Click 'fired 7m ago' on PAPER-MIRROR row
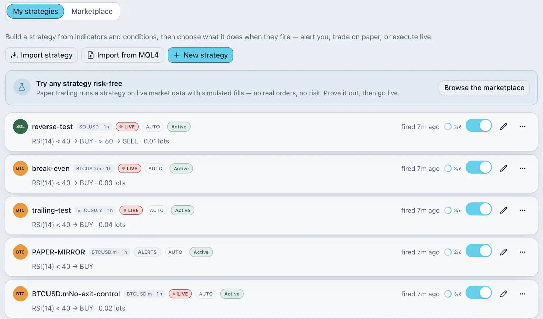 pyautogui.click(x=420, y=252)
